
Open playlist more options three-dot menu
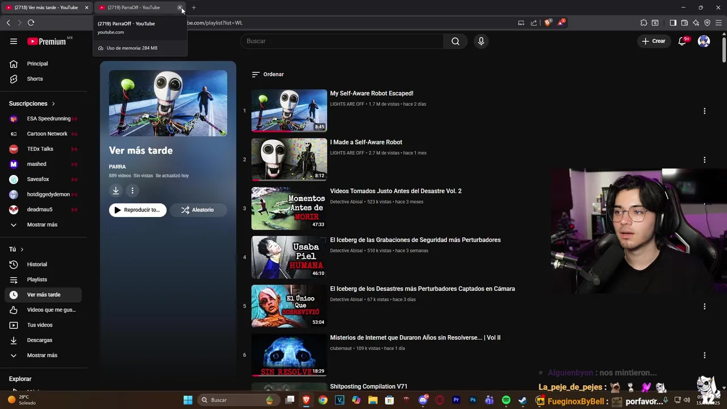coord(132,191)
